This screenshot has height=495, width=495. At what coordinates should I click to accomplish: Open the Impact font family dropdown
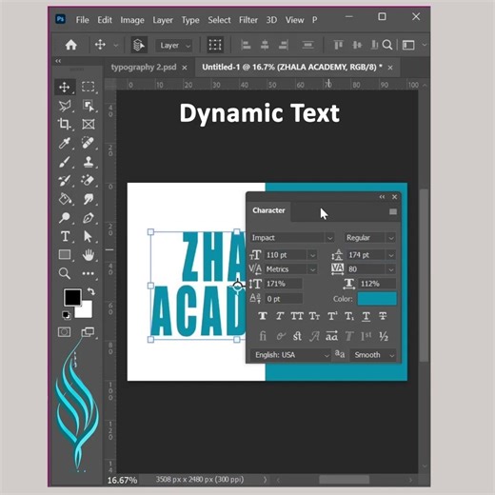coord(330,238)
